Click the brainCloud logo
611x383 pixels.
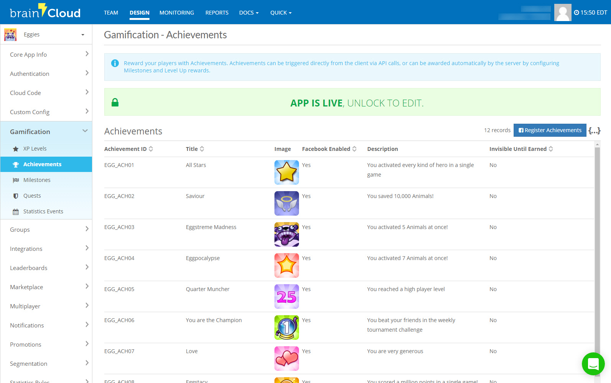45,12
